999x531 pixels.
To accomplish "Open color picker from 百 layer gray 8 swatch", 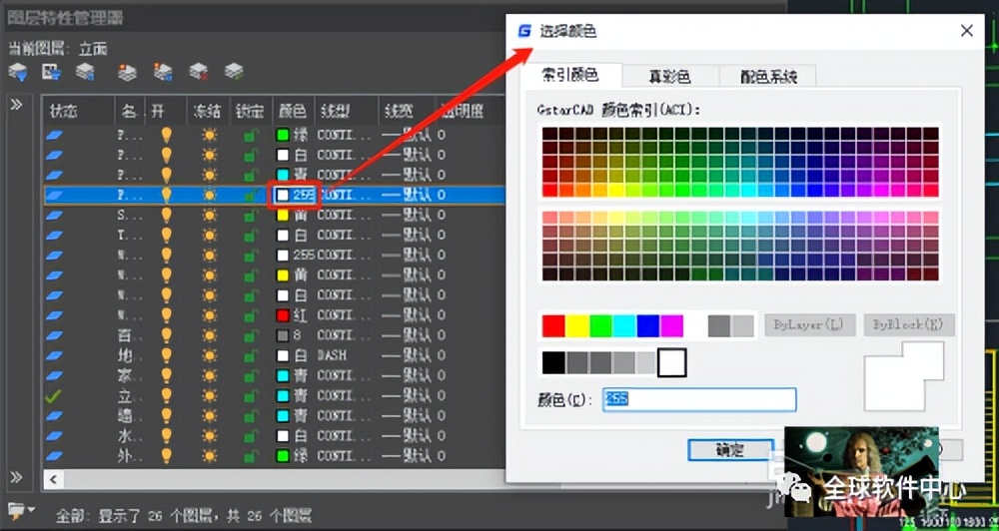I will [x=283, y=335].
